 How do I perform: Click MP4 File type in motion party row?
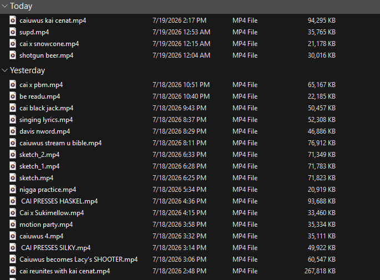245,225
